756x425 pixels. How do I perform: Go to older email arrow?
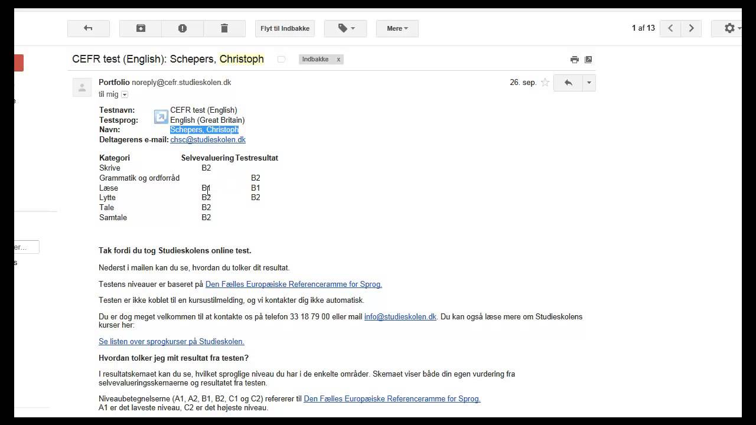pos(691,28)
